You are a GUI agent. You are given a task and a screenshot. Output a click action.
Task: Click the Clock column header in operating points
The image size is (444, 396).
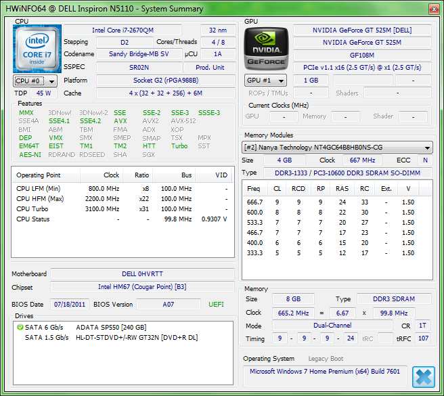click(111, 175)
